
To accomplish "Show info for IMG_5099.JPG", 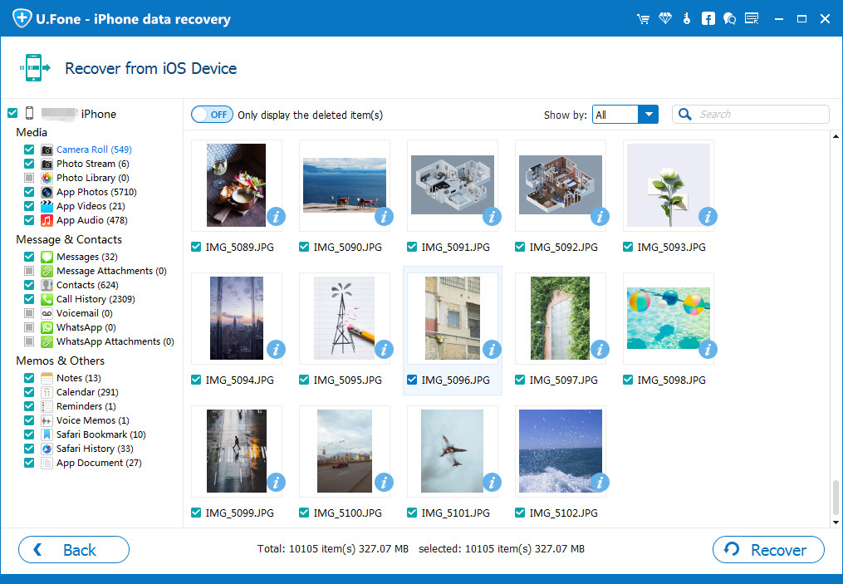I will tap(276, 483).
